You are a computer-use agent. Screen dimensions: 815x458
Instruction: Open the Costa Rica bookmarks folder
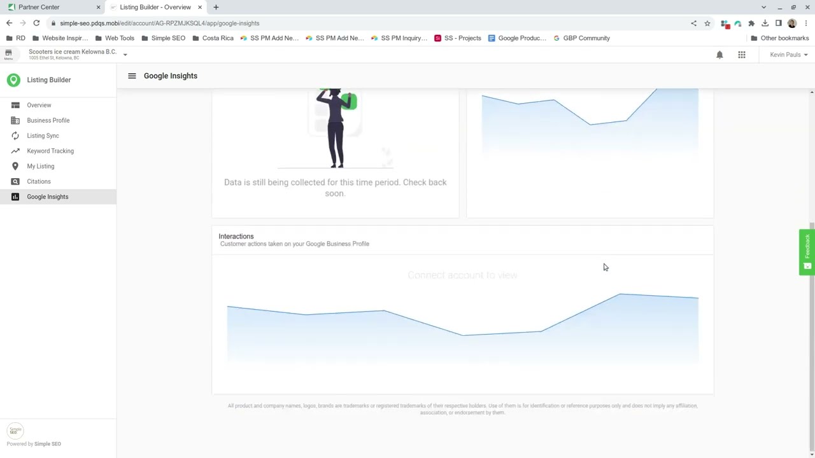pos(213,38)
